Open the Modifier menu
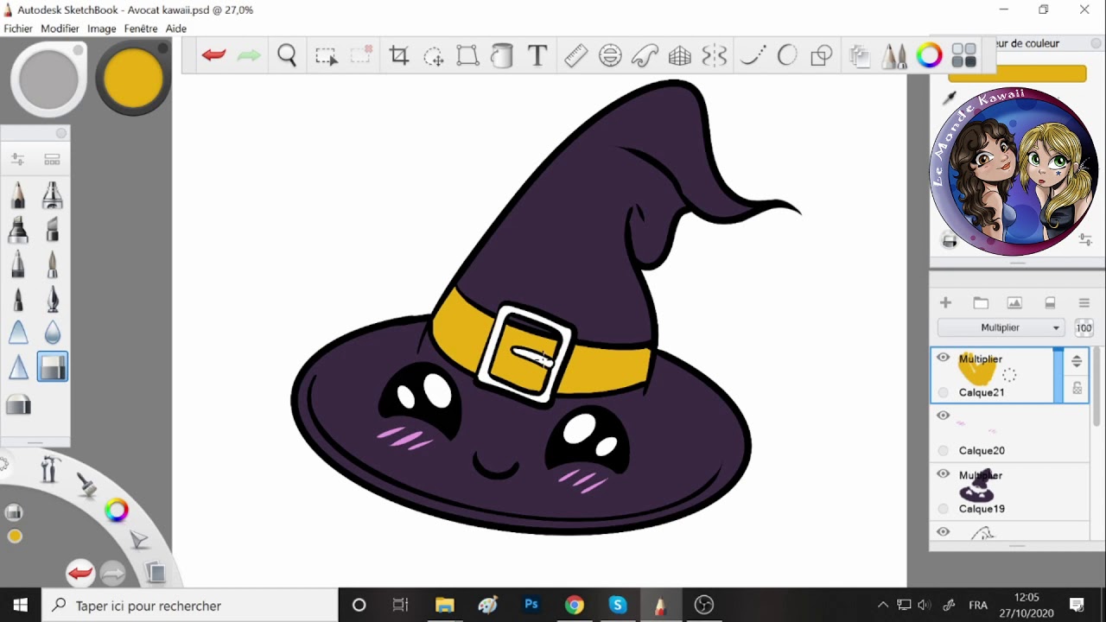Image resolution: width=1106 pixels, height=622 pixels. point(60,29)
